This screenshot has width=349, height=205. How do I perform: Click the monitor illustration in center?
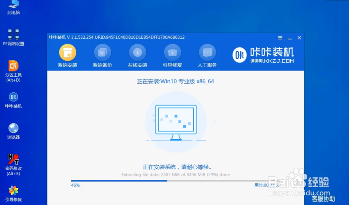point(176,122)
